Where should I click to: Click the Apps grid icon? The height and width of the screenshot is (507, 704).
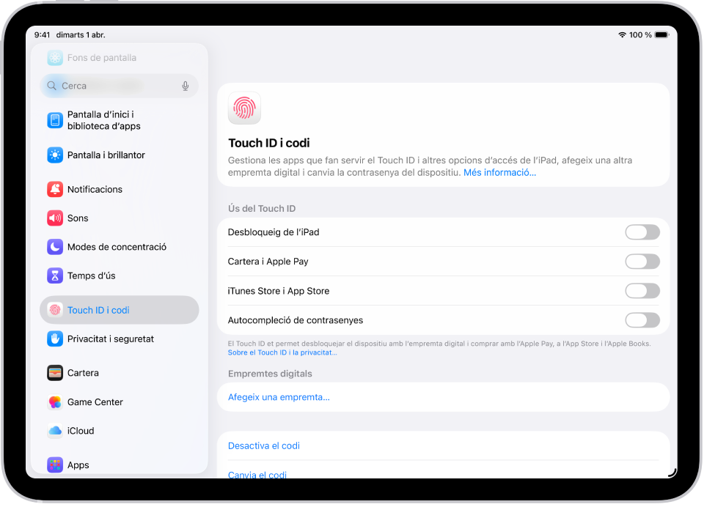[x=55, y=465]
